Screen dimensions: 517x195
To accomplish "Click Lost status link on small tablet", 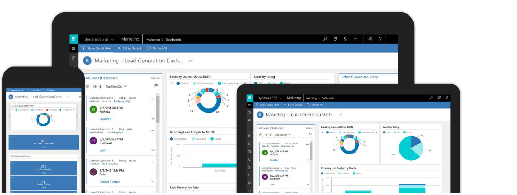I will (272, 185).
